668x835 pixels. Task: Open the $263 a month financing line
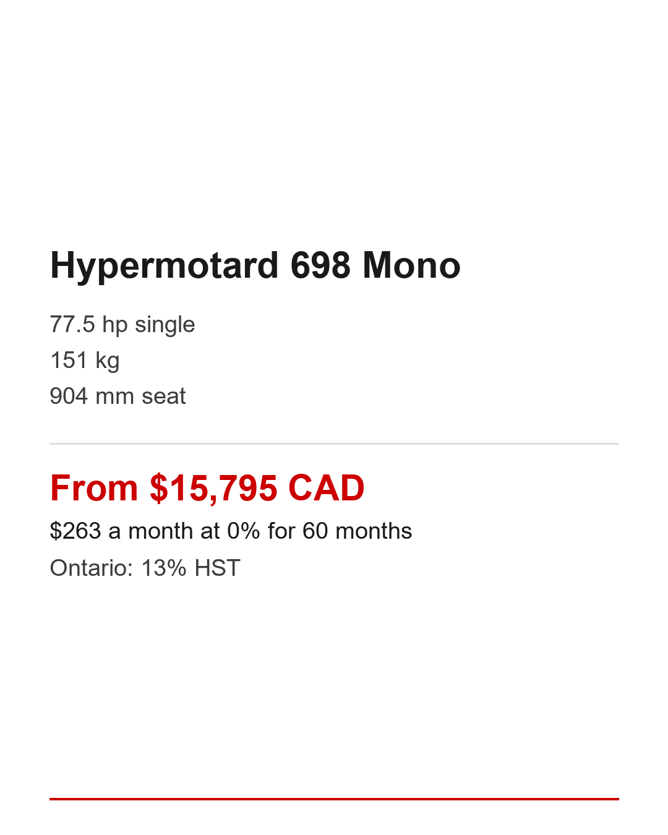(x=231, y=531)
